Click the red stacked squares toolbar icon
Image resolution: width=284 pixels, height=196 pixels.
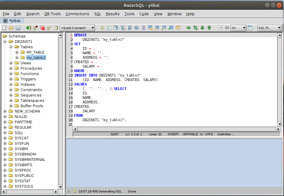[42, 28]
